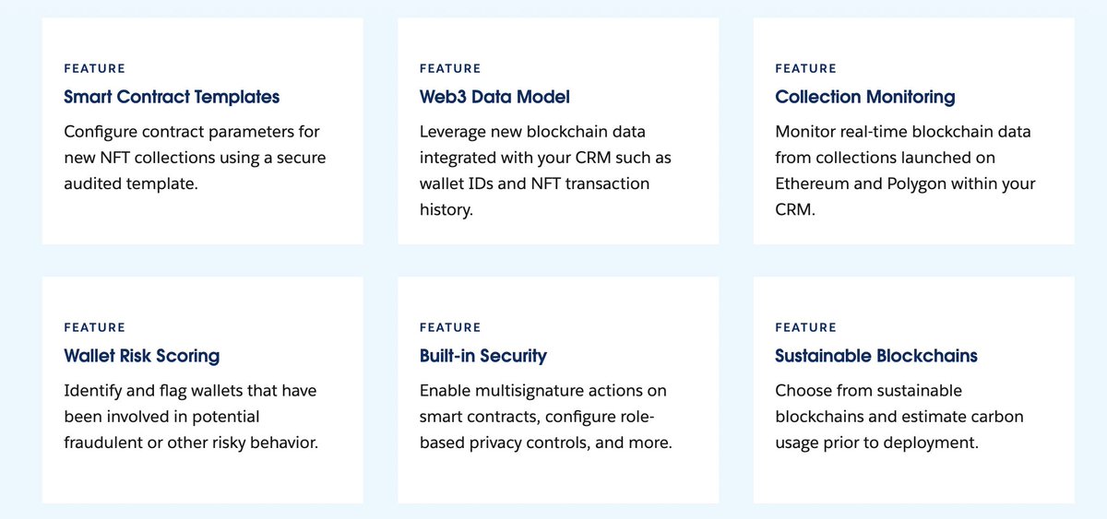Image resolution: width=1107 pixels, height=519 pixels.
Task: Select the Smart Contract Templates description text
Action: 195,158
